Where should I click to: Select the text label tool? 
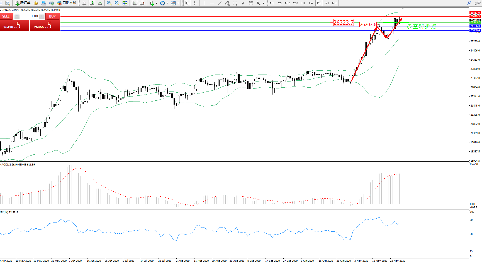[x=251, y=3]
